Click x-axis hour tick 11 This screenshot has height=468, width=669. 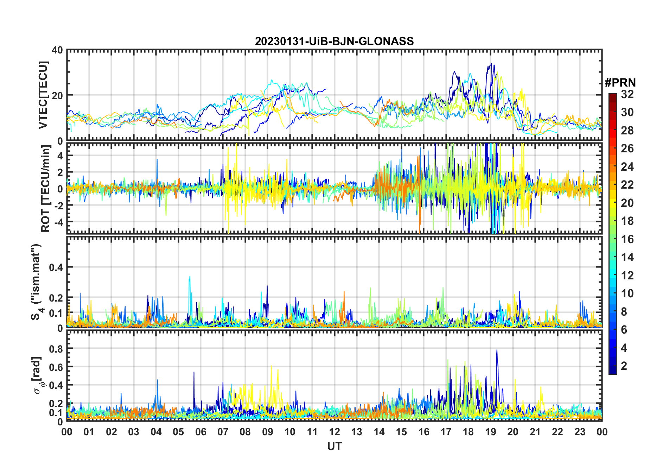(x=312, y=432)
